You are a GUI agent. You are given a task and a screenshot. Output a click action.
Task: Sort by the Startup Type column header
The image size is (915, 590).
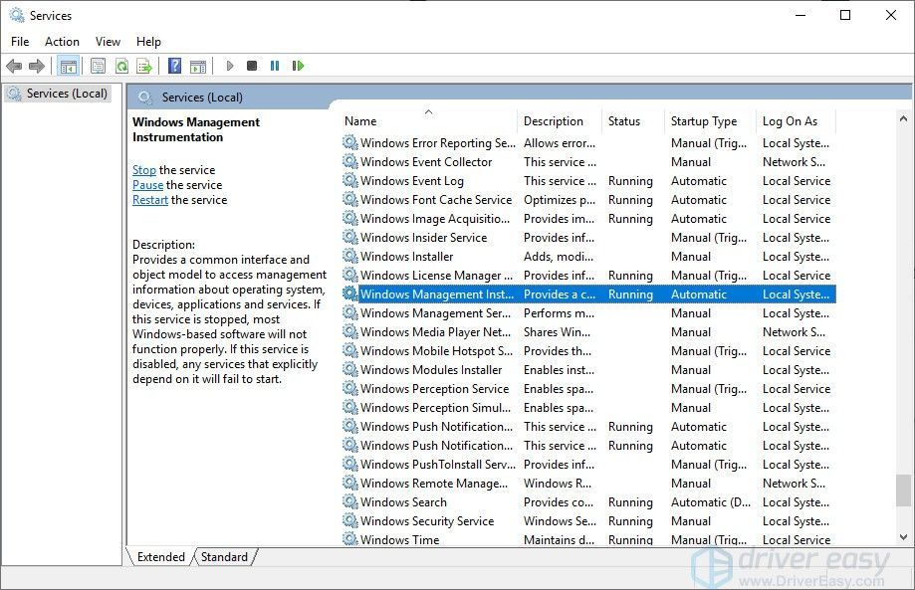pos(710,121)
